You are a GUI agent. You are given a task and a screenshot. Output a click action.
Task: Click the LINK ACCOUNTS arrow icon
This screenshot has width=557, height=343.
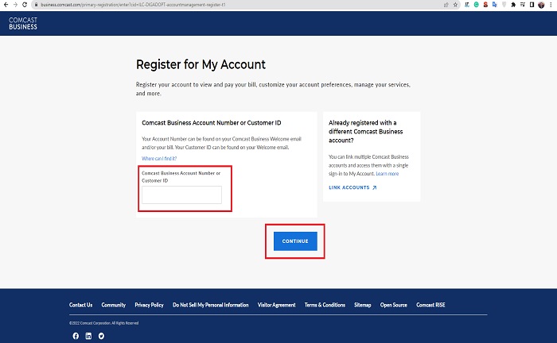(x=375, y=188)
